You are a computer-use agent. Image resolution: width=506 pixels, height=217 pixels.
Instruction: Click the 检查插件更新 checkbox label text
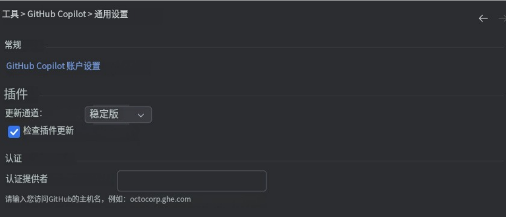pyautogui.click(x=48, y=131)
